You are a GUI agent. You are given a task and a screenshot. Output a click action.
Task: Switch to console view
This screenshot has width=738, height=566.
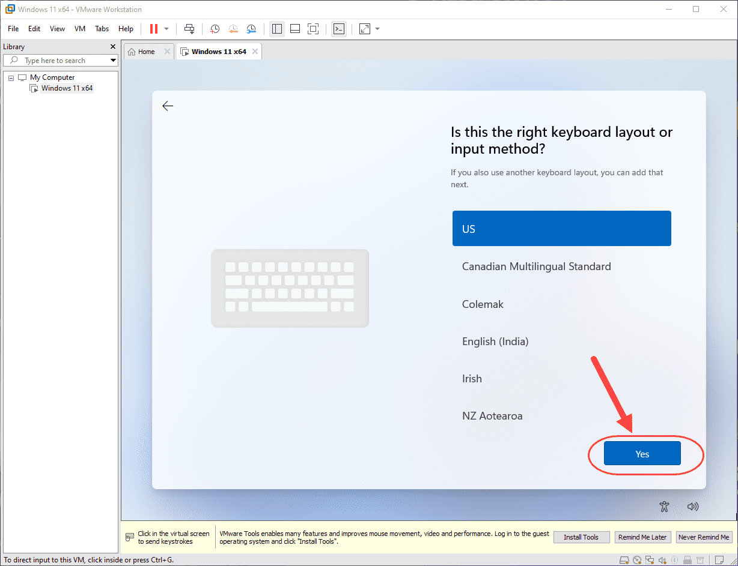339,29
